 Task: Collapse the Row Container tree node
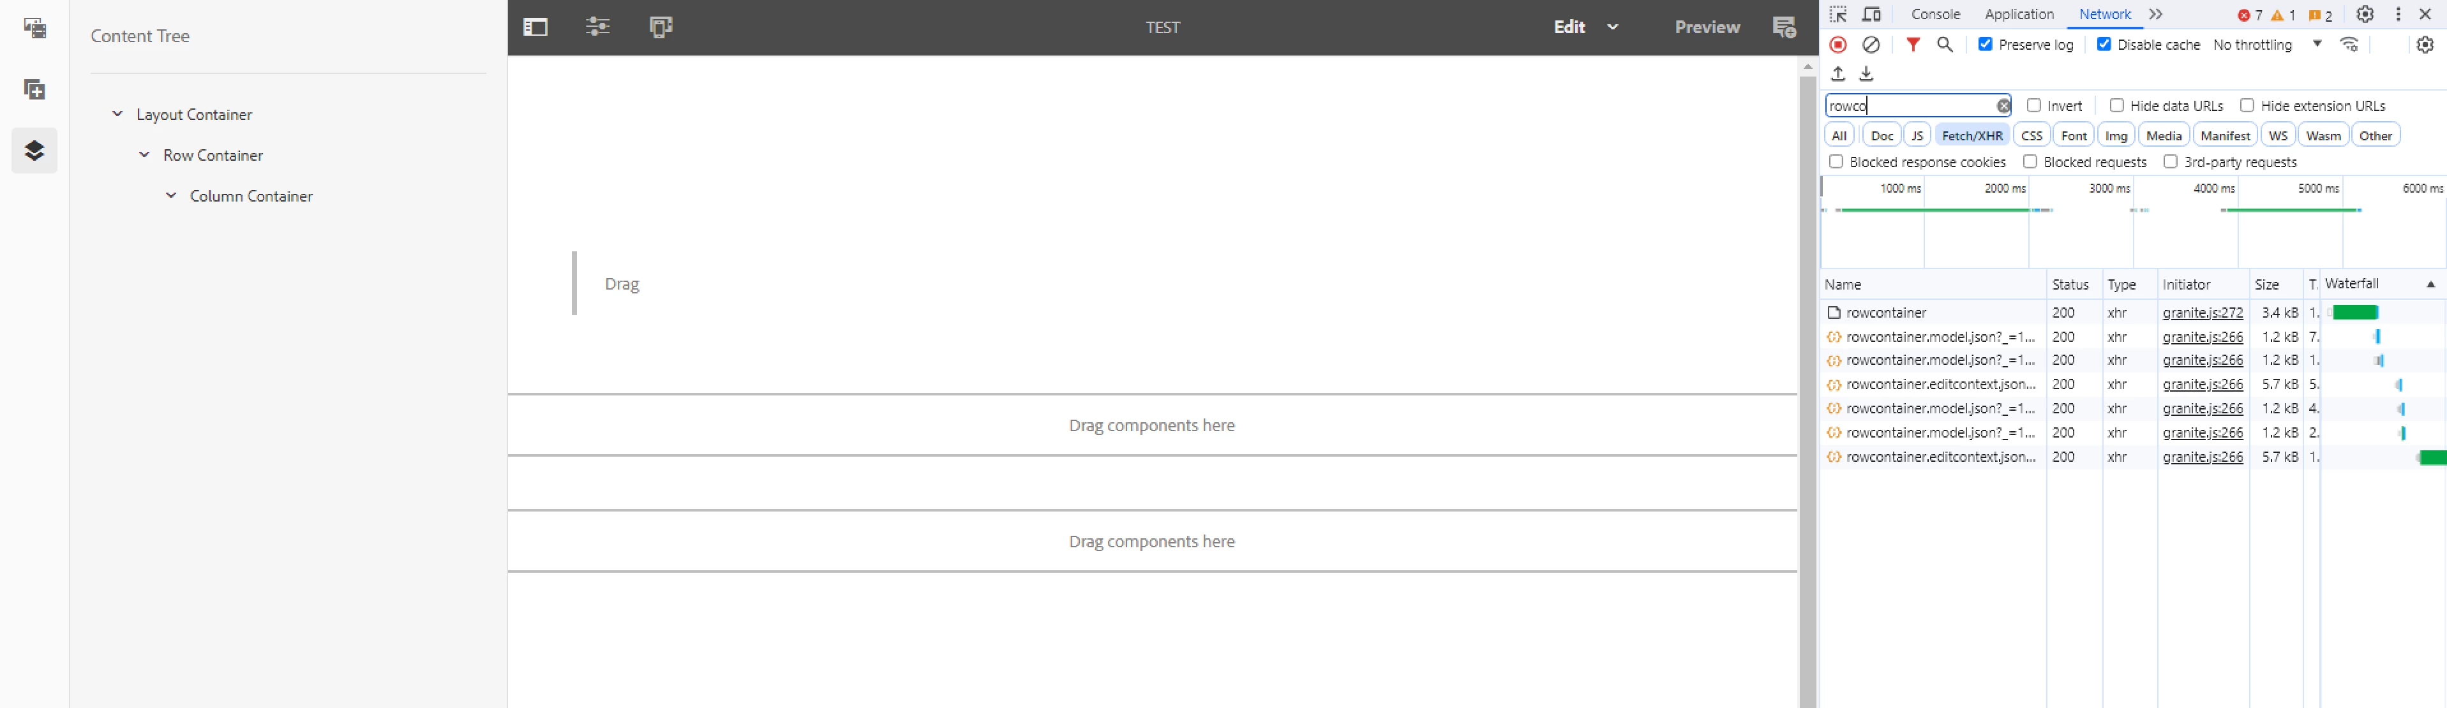(144, 155)
